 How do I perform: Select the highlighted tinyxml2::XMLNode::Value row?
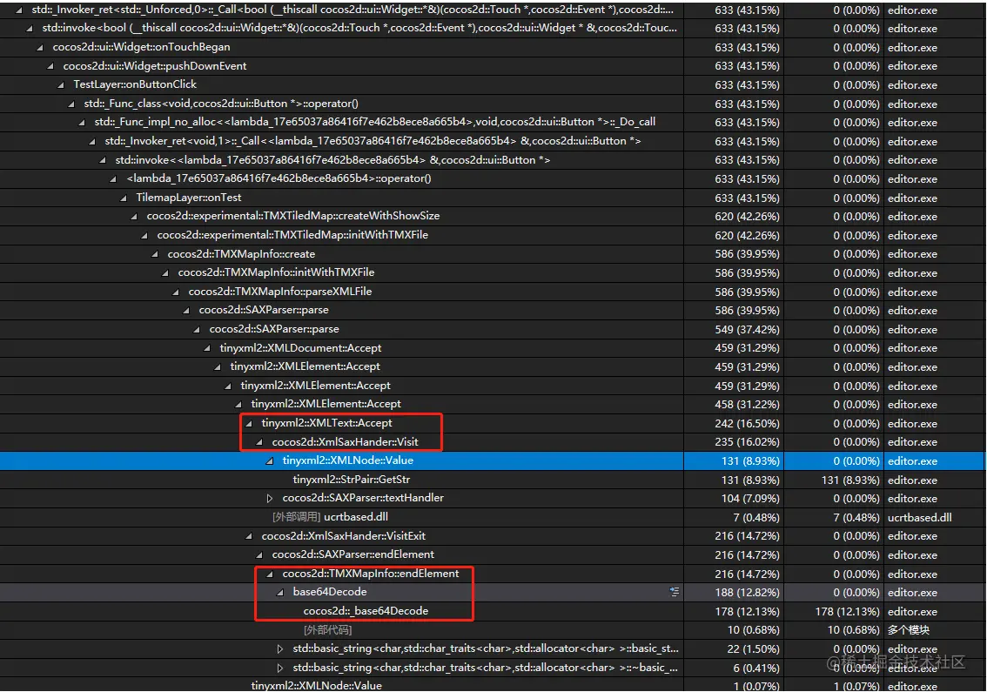click(x=493, y=461)
